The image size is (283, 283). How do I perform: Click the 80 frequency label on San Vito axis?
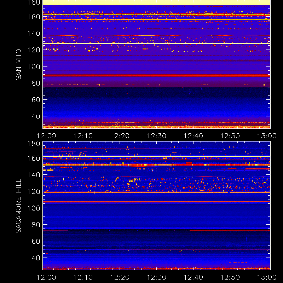point(36,83)
